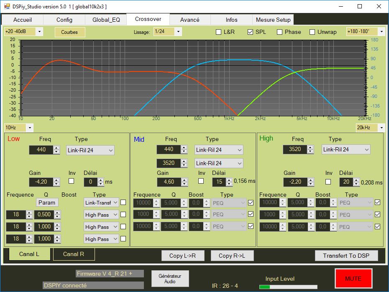389x292 pixels.
Task: Enable the L&R checkbox
Action: (x=218, y=32)
